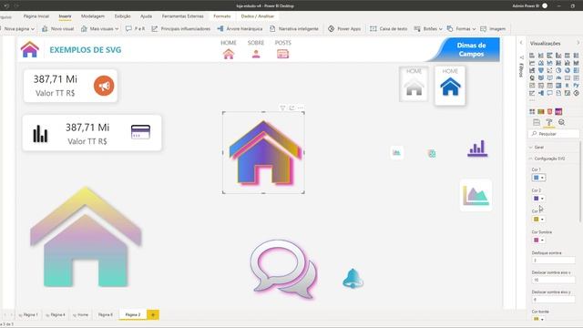The width and height of the screenshot is (583, 328).
Task: Open the Nova página dropdown
Action: [18, 28]
